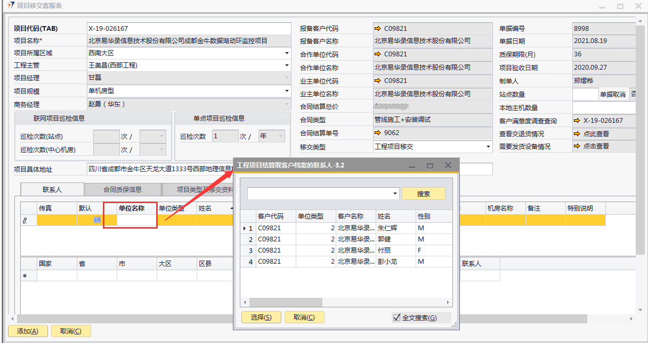Toggle the 全文搜索(G) checkbox
Image resolution: width=648 pixels, height=343 pixels.
[x=396, y=317]
